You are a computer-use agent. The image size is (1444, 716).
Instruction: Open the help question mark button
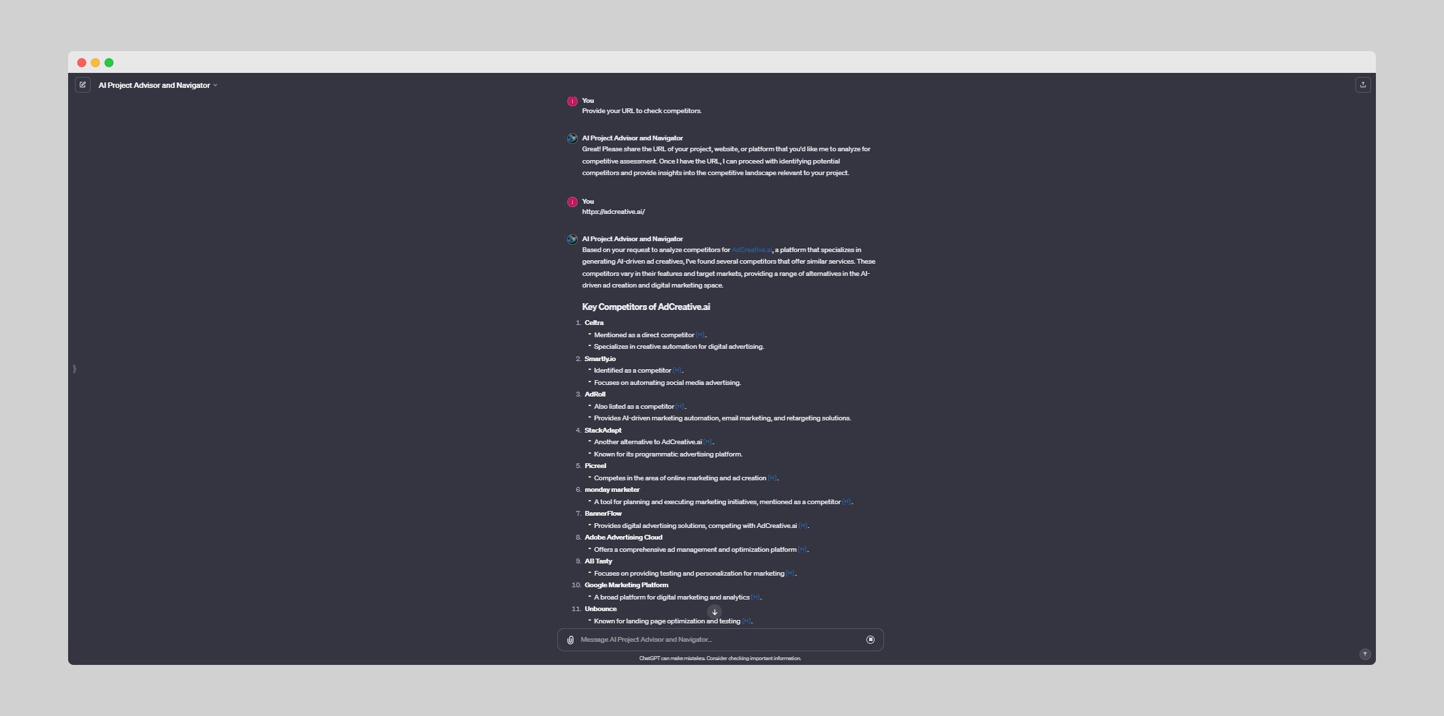(1364, 654)
